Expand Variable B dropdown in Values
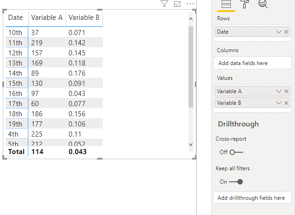295x215 pixels. (x=279, y=103)
